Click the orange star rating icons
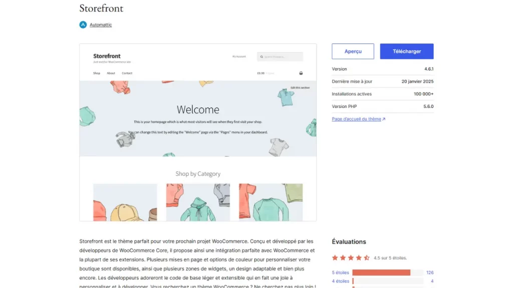 point(351,258)
